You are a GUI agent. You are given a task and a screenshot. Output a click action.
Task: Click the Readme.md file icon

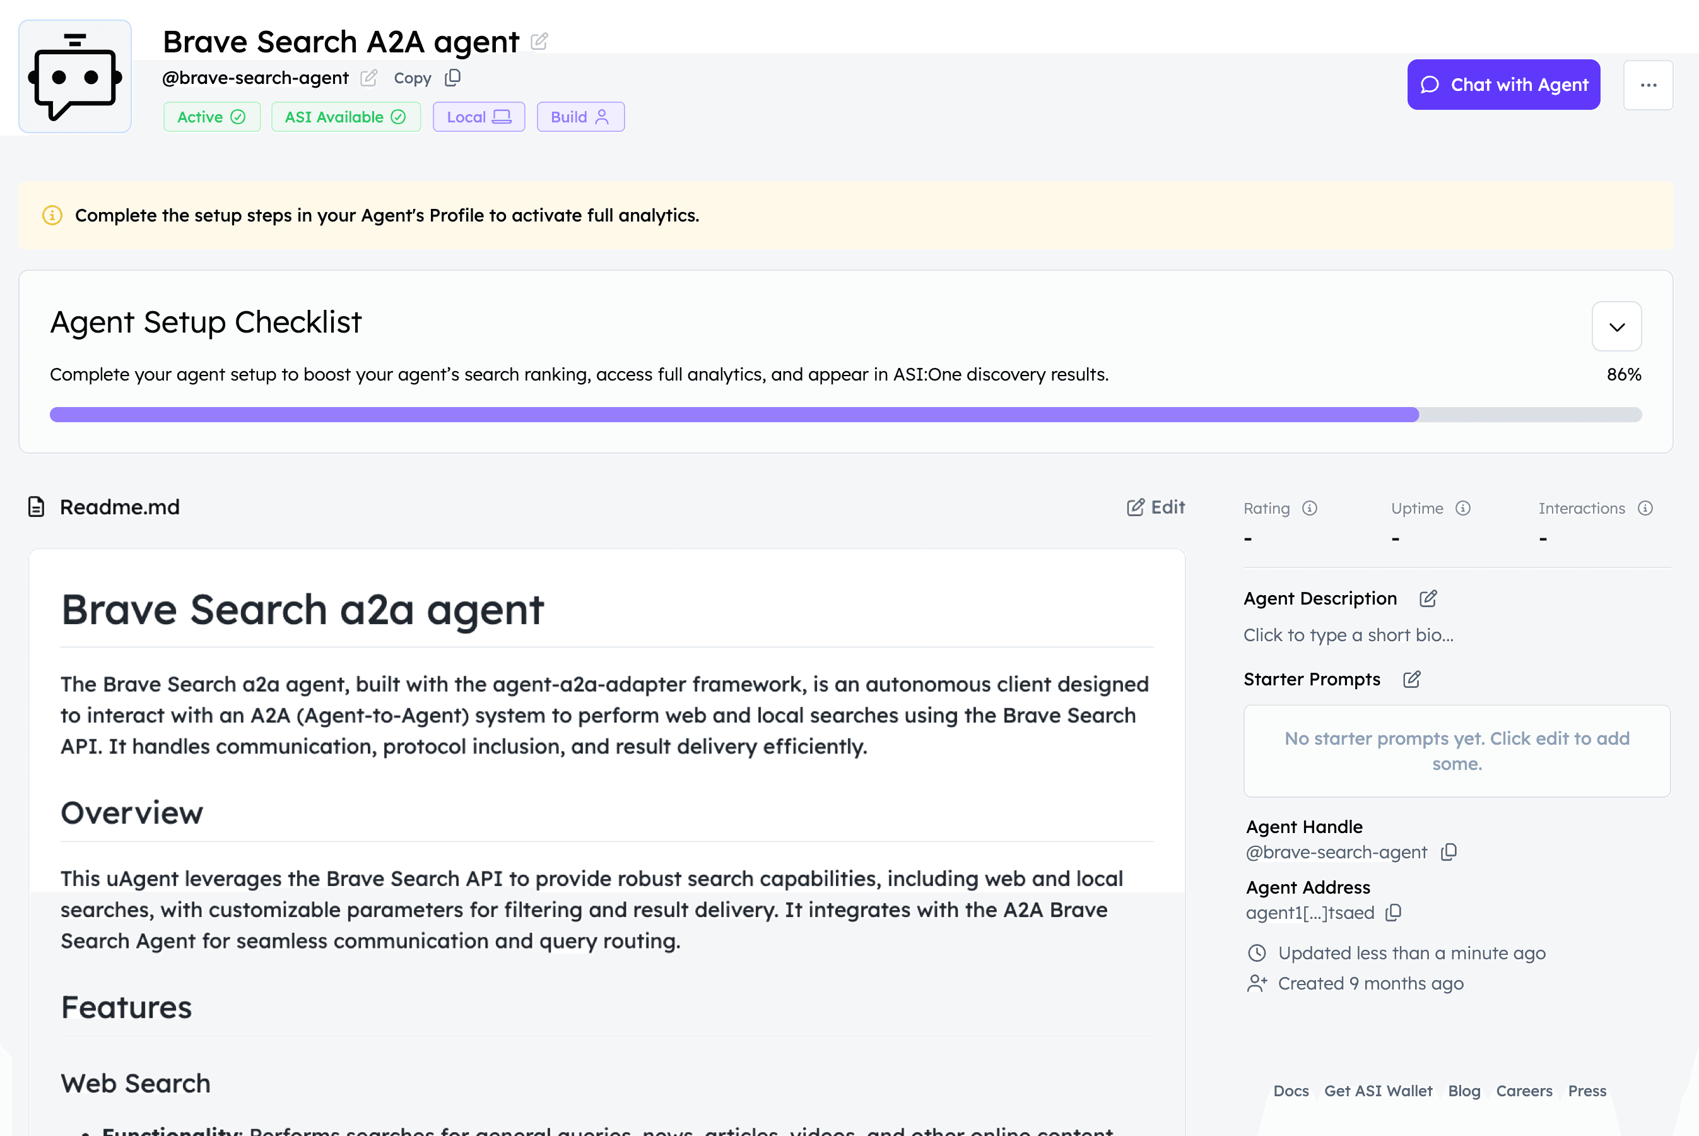(36, 507)
